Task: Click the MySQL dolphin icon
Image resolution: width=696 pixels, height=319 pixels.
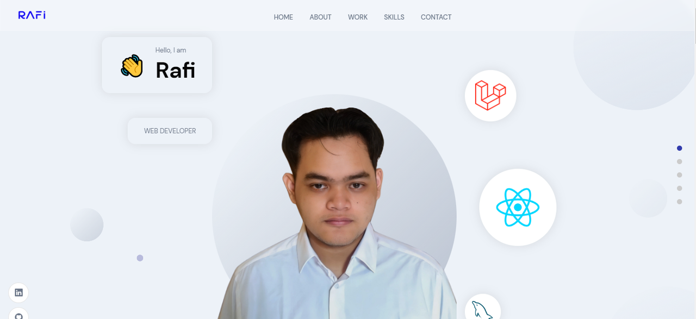Action: (x=482, y=310)
